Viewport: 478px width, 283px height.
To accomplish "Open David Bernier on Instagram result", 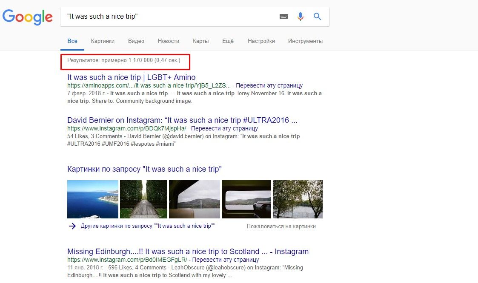I will pos(182,120).
